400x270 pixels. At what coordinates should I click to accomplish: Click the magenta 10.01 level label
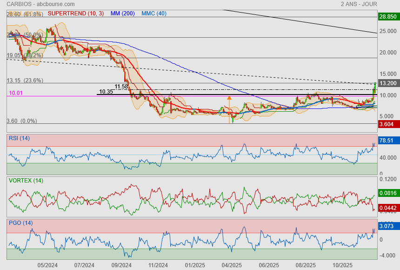[x=16, y=94]
